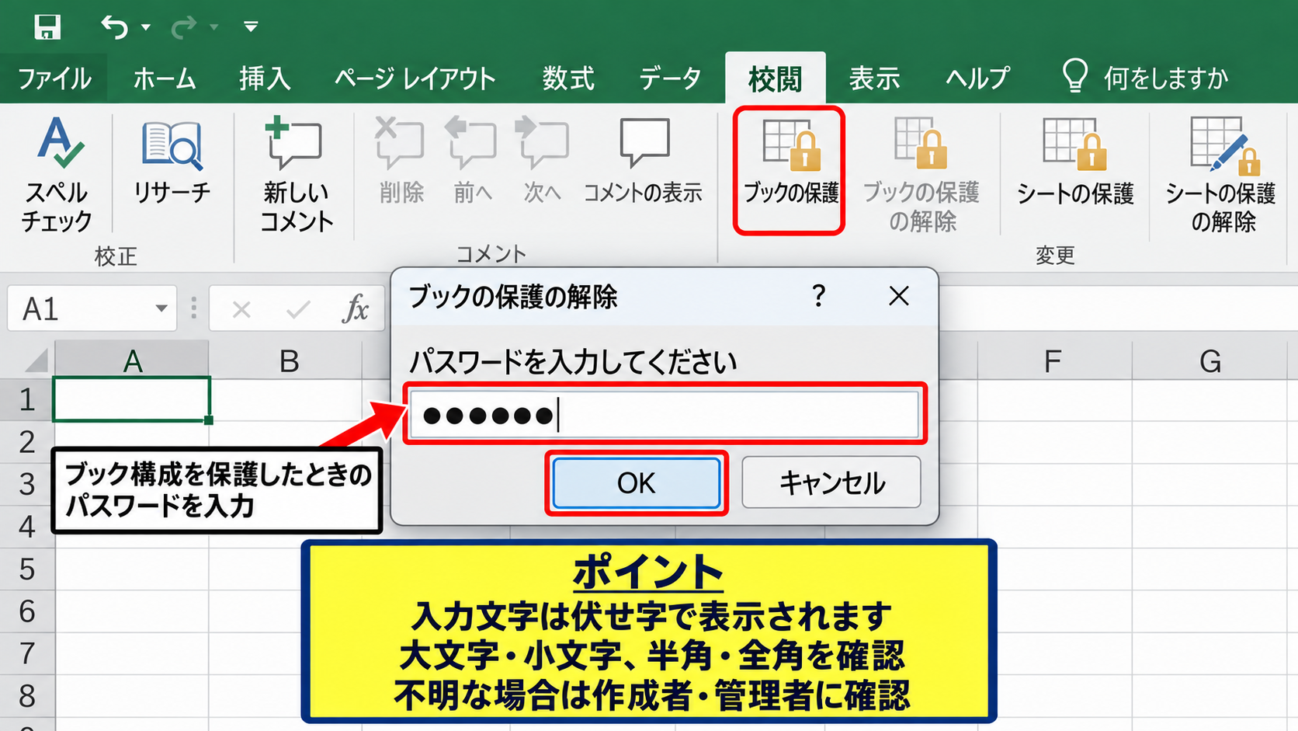Click the Save floppy disk icon
This screenshot has width=1298, height=731.
[47, 27]
